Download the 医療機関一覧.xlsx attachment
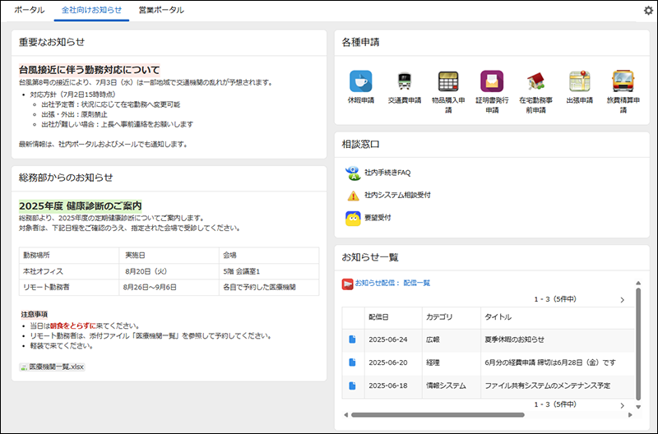 56,367
